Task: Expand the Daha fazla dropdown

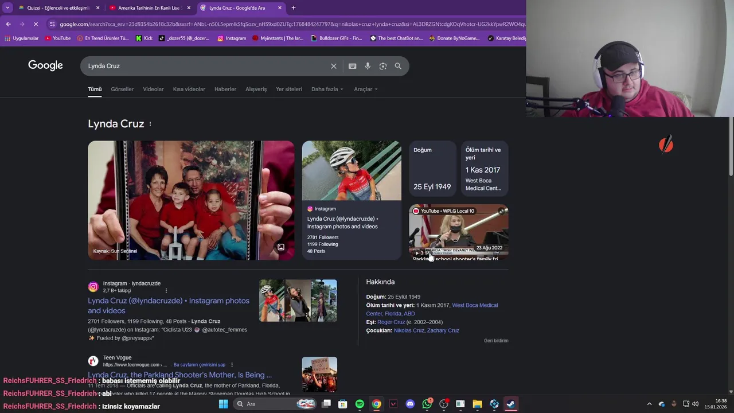Action: click(327, 89)
